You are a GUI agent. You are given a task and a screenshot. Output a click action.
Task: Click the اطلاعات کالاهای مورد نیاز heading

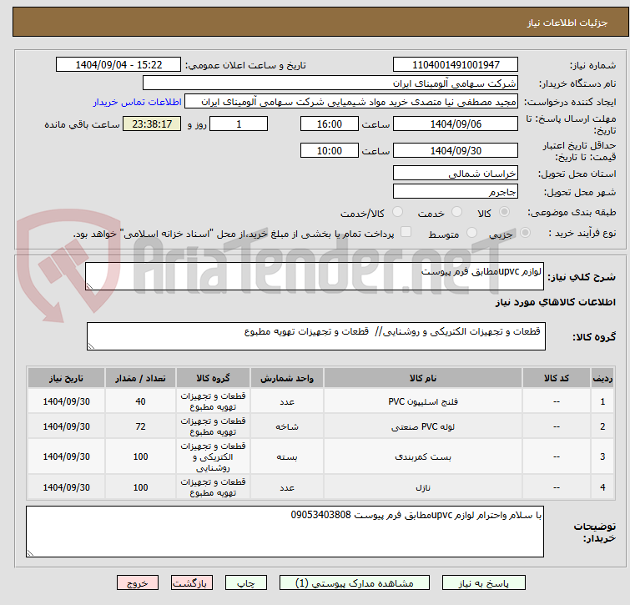[x=555, y=302]
